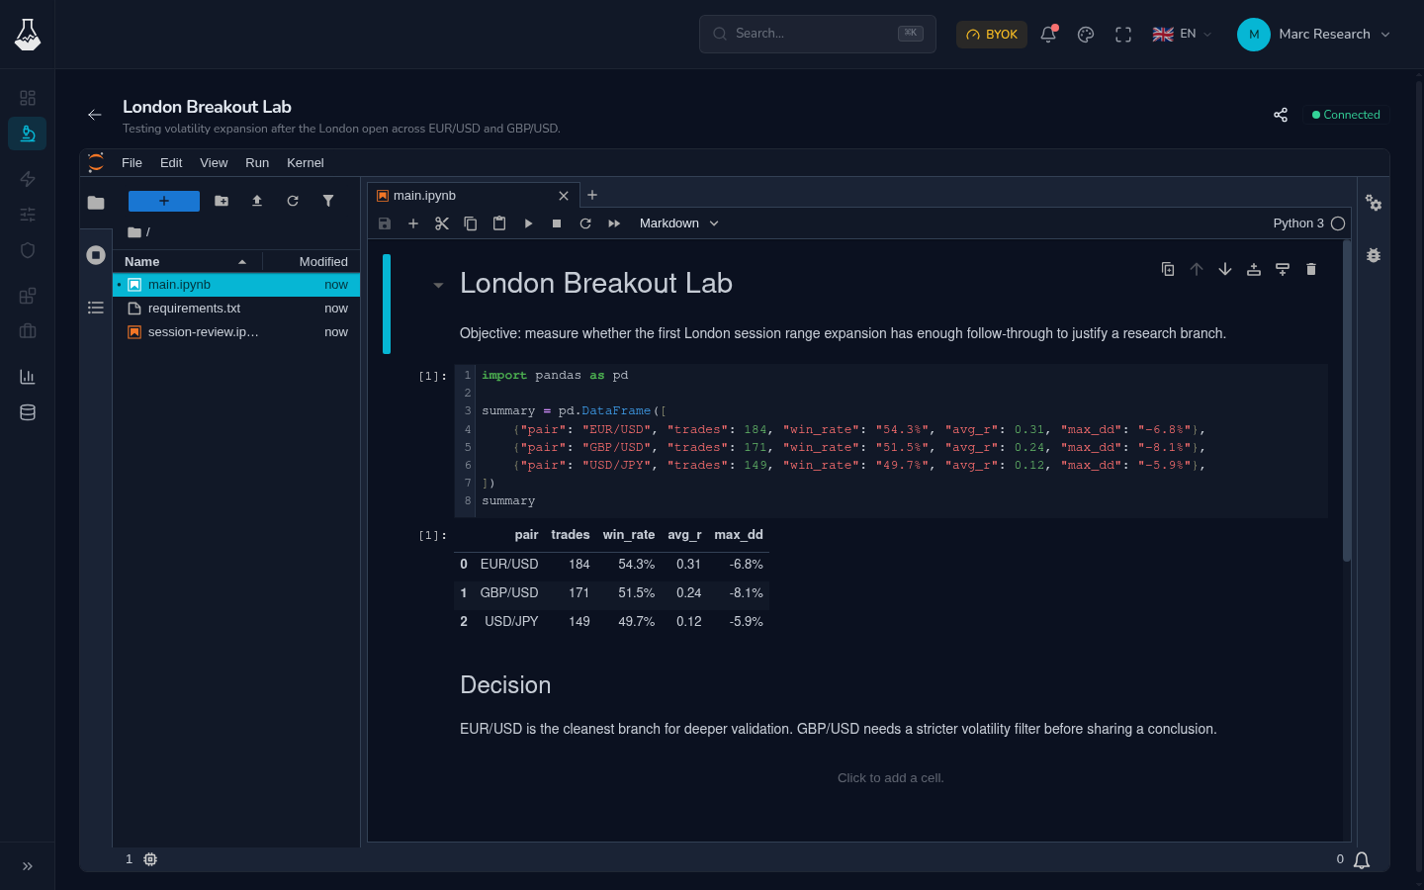Open the blocks plugin sidebar icon
The width and height of the screenshot is (1424, 890).
click(28, 296)
